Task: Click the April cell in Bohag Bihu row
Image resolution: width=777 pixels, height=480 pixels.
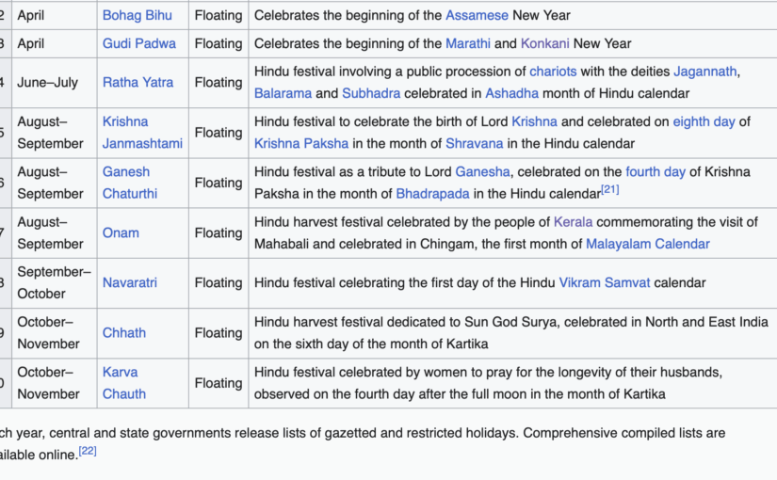Action: click(55, 15)
